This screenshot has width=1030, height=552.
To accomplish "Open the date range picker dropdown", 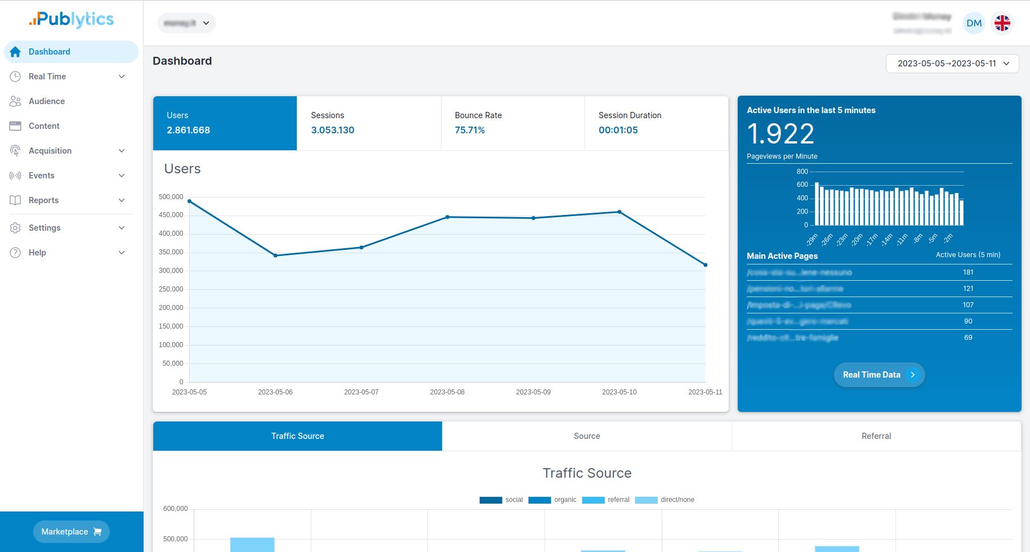I will (952, 64).
